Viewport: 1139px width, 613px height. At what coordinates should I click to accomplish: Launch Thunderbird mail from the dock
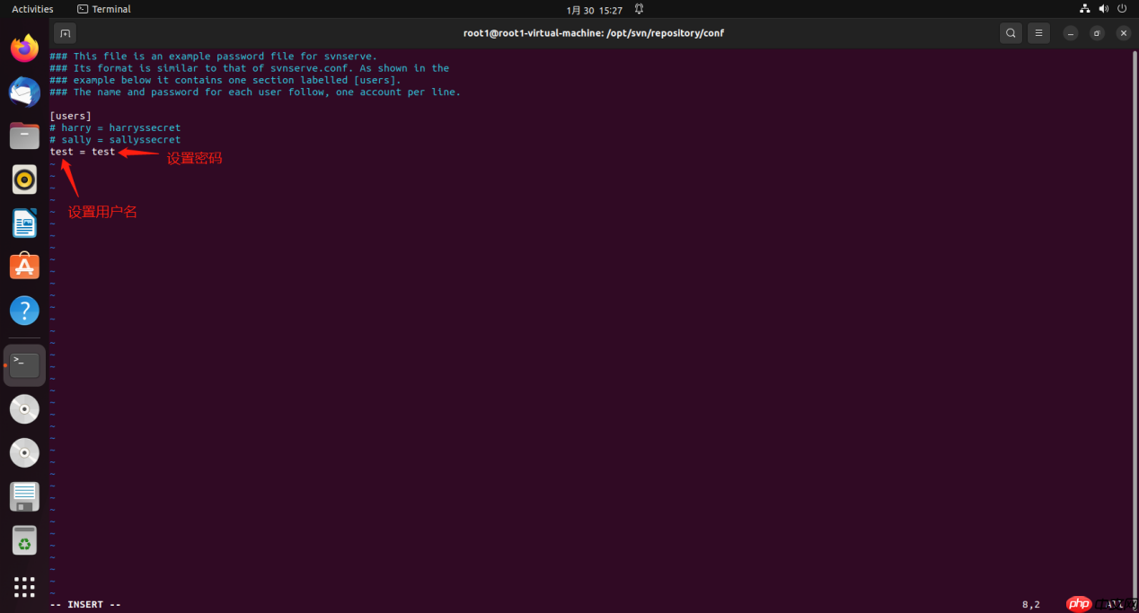[24, 92]
